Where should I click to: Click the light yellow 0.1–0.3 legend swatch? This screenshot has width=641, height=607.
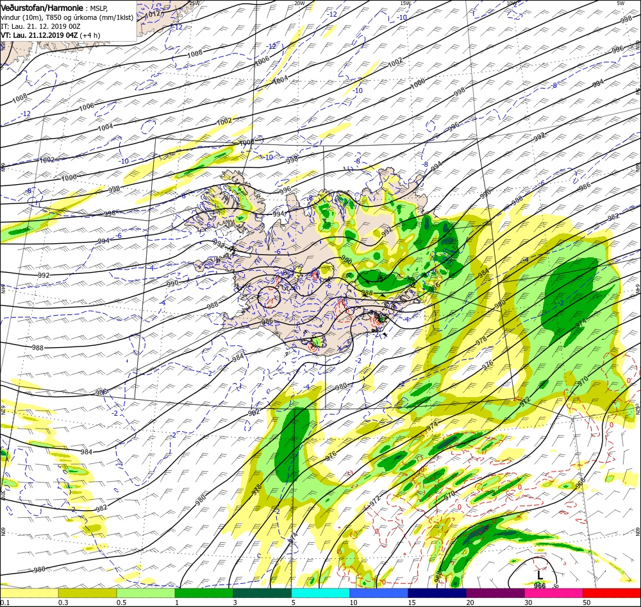coord(29,592)
